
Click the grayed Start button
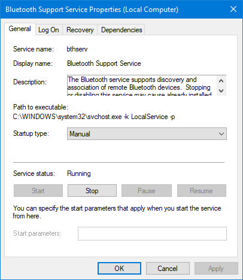[38, 191]
